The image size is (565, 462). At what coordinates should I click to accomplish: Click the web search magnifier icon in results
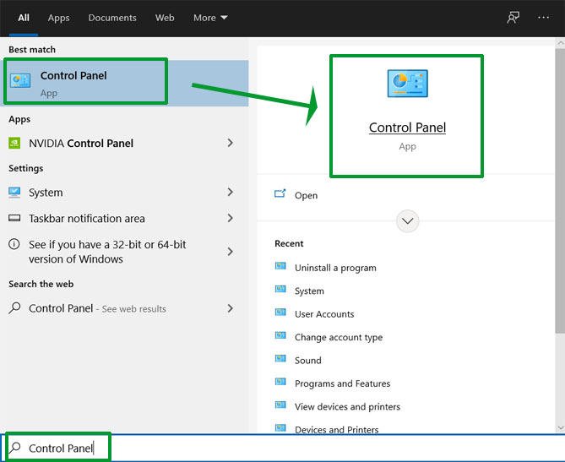pos(14,308)
